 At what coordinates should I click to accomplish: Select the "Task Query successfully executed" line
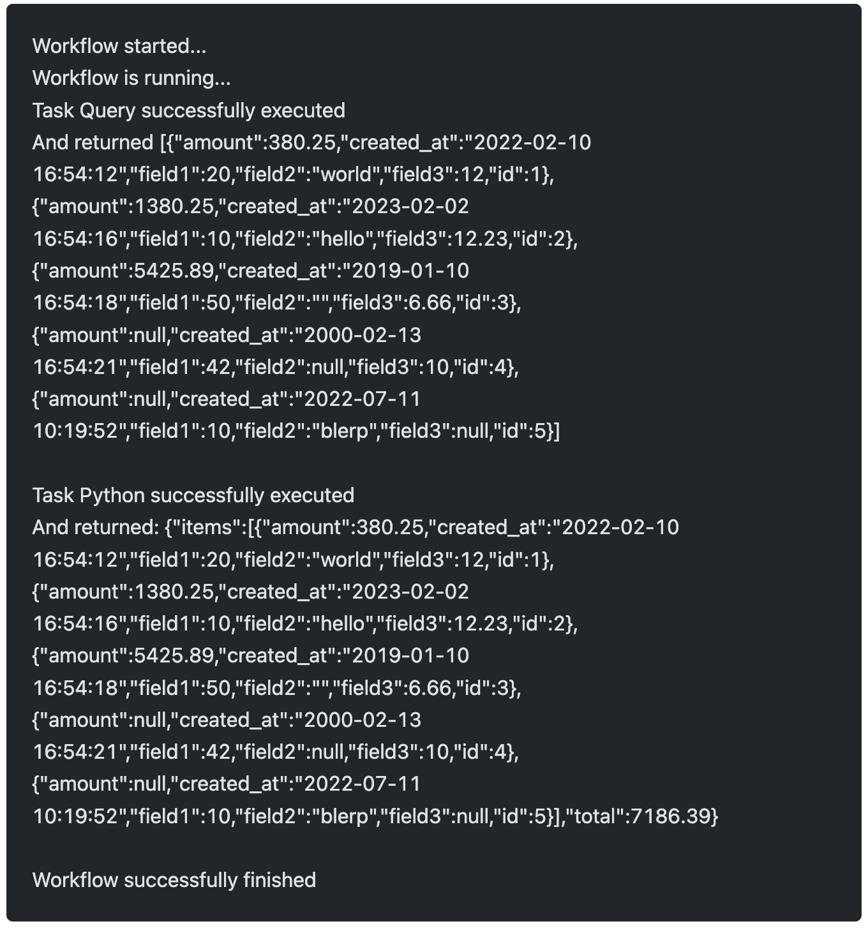pos(188,110)
